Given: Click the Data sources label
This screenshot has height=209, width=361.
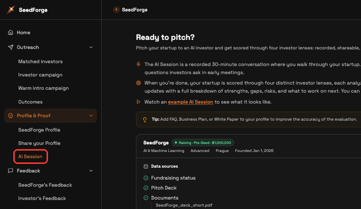Looking at the screenshot, I should pyautogui.click(x=164, y=166).
